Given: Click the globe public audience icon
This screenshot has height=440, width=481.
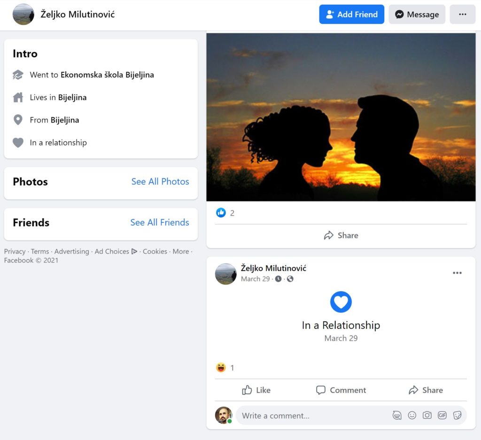Looking at the screenshot, I should click(x=290, y=279).
